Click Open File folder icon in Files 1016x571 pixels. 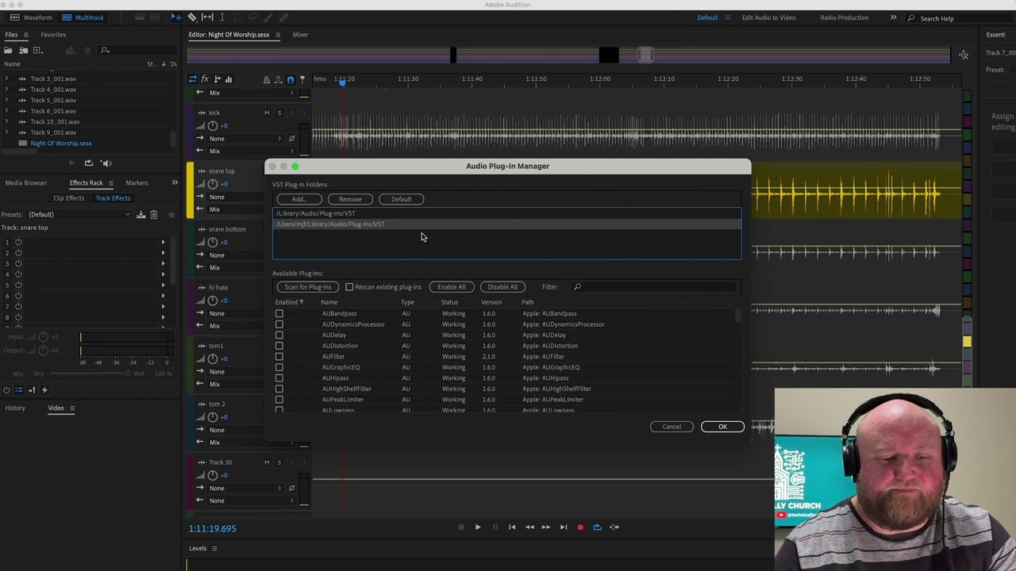pos(9,51)
